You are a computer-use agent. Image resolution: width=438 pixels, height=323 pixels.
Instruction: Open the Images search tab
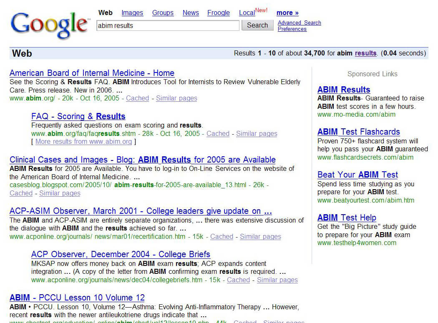132,13
